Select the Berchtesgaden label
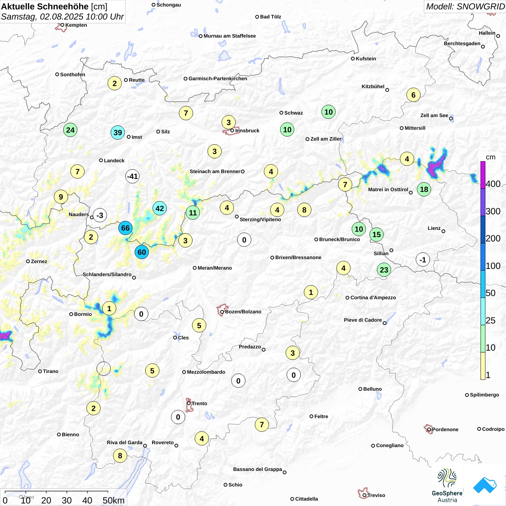Viewport: 506px width, 506px height. tap(462, 43)
